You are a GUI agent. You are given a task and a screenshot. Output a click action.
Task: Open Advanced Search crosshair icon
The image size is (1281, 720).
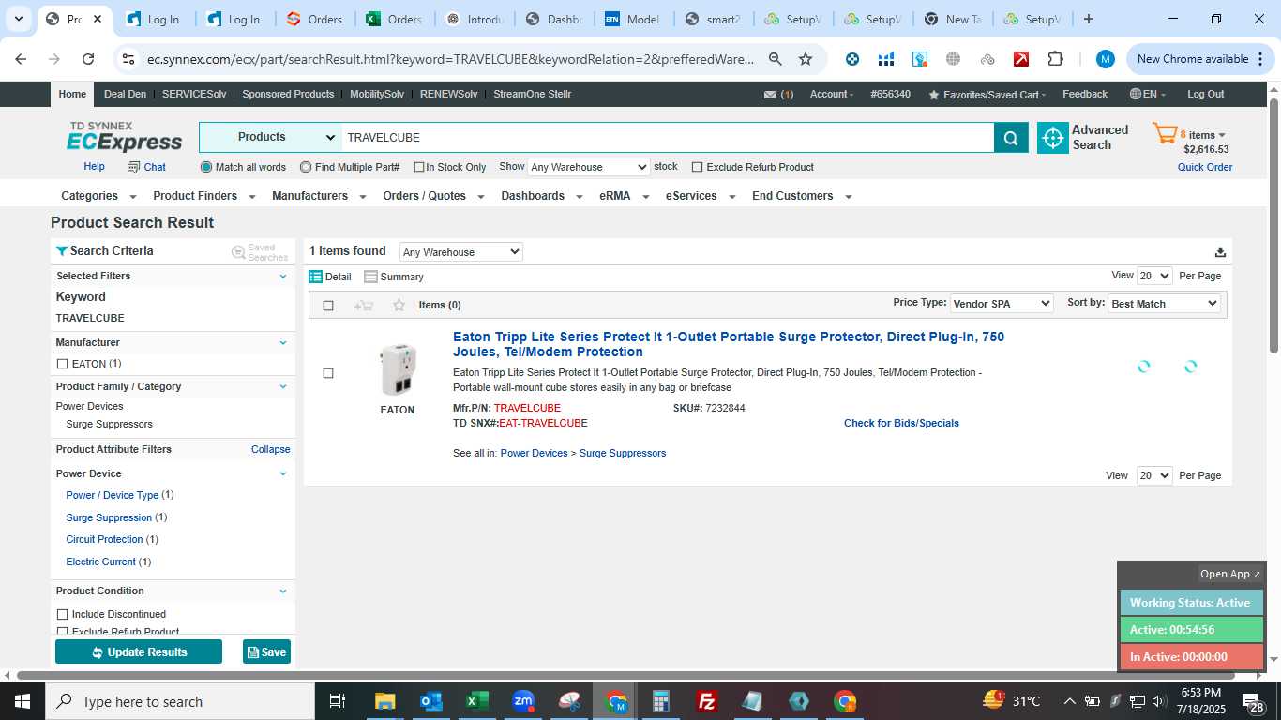(x=1052, y=138)
